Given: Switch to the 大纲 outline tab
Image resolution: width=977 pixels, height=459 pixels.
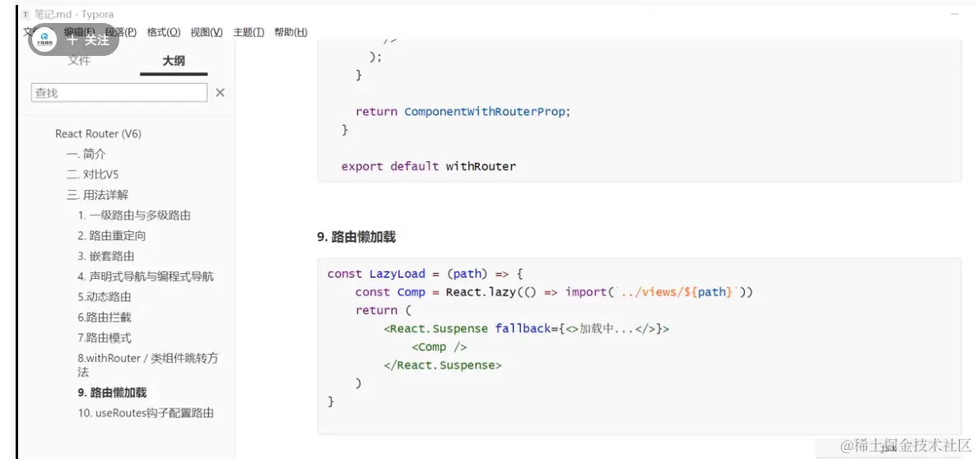Looking at the screenshot, I should pos(174,61).
